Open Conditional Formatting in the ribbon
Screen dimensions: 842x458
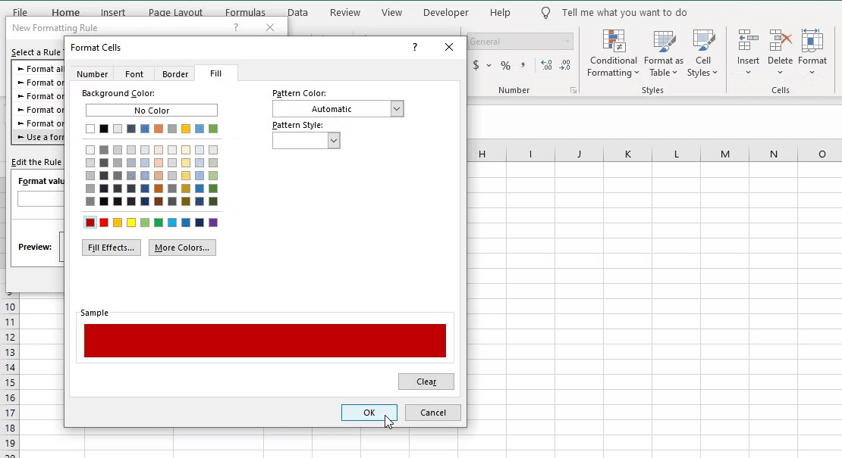pos(613,54)
